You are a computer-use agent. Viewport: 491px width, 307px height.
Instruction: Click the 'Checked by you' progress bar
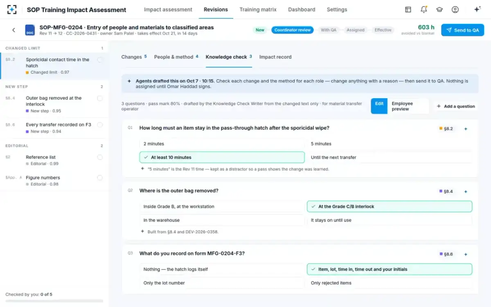click(54, 301)
